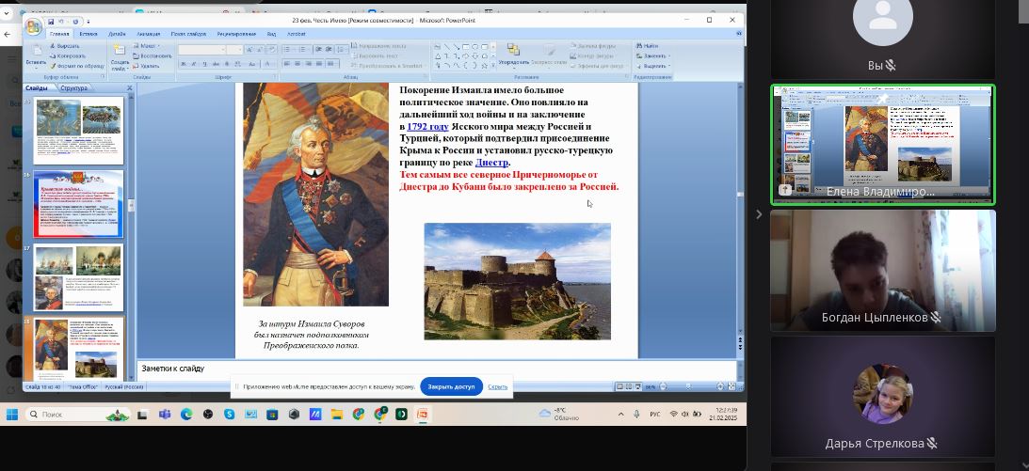
Task: Switch to the Слайды pane tab
Action: pos(37,87)
